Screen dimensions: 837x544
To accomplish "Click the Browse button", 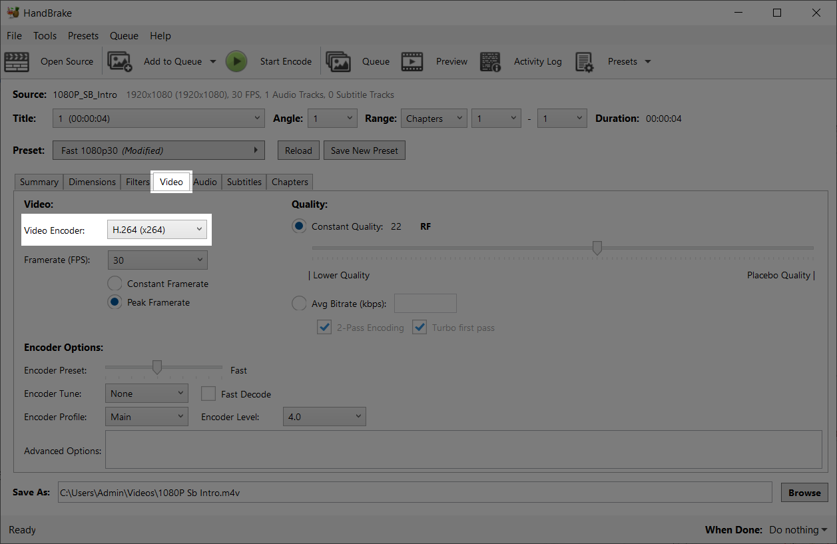I will click(x=804, y=493).
